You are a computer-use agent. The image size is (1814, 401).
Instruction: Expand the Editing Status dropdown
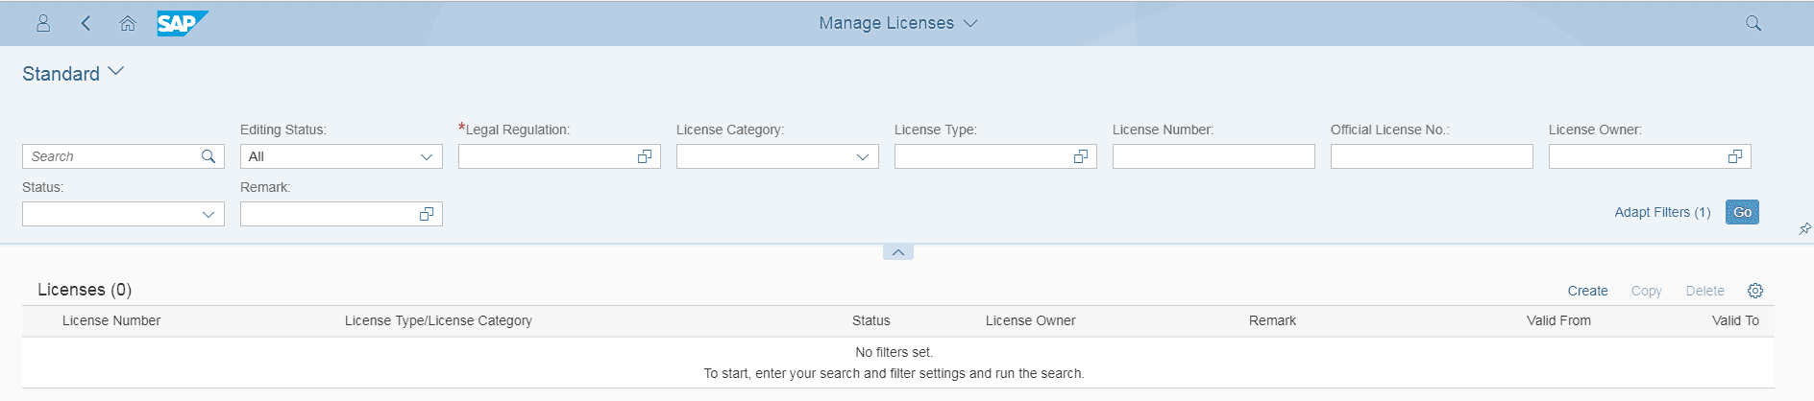click(x=427, y=156)
